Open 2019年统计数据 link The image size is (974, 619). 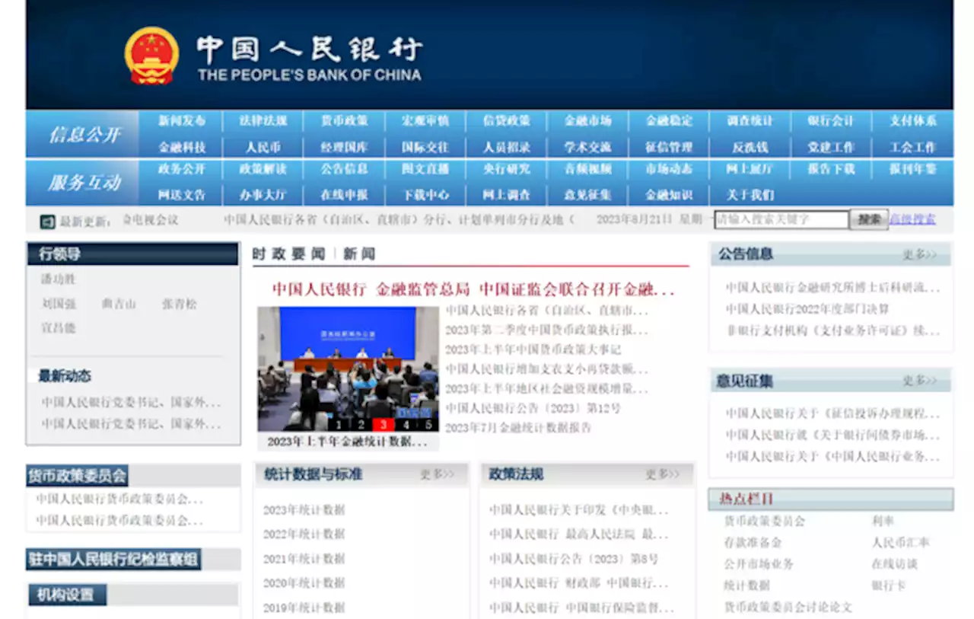pyautogui.click(x=304, y=608)
